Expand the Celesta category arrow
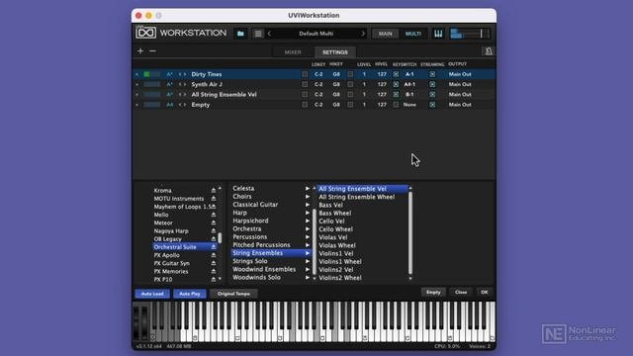This screenshot has width=633, height=356. (x=308, y=189)
